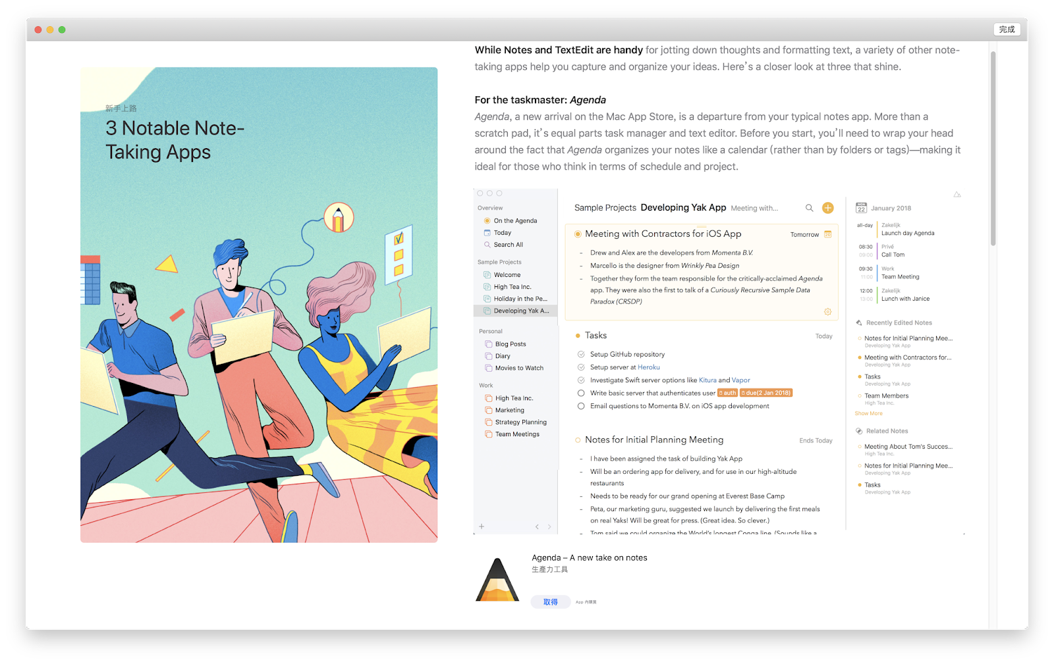The width and height of the screenshot is (1054, 664).
Task: Open Movies to Watch project
Action: [518, 368]
